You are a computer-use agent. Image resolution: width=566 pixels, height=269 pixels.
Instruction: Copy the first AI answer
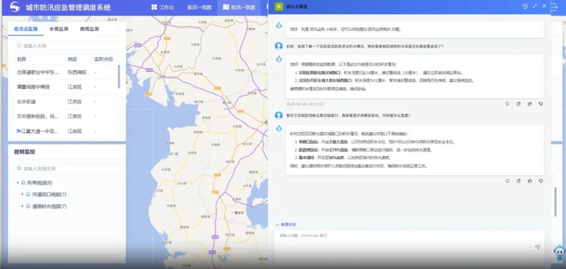(518, 104)
